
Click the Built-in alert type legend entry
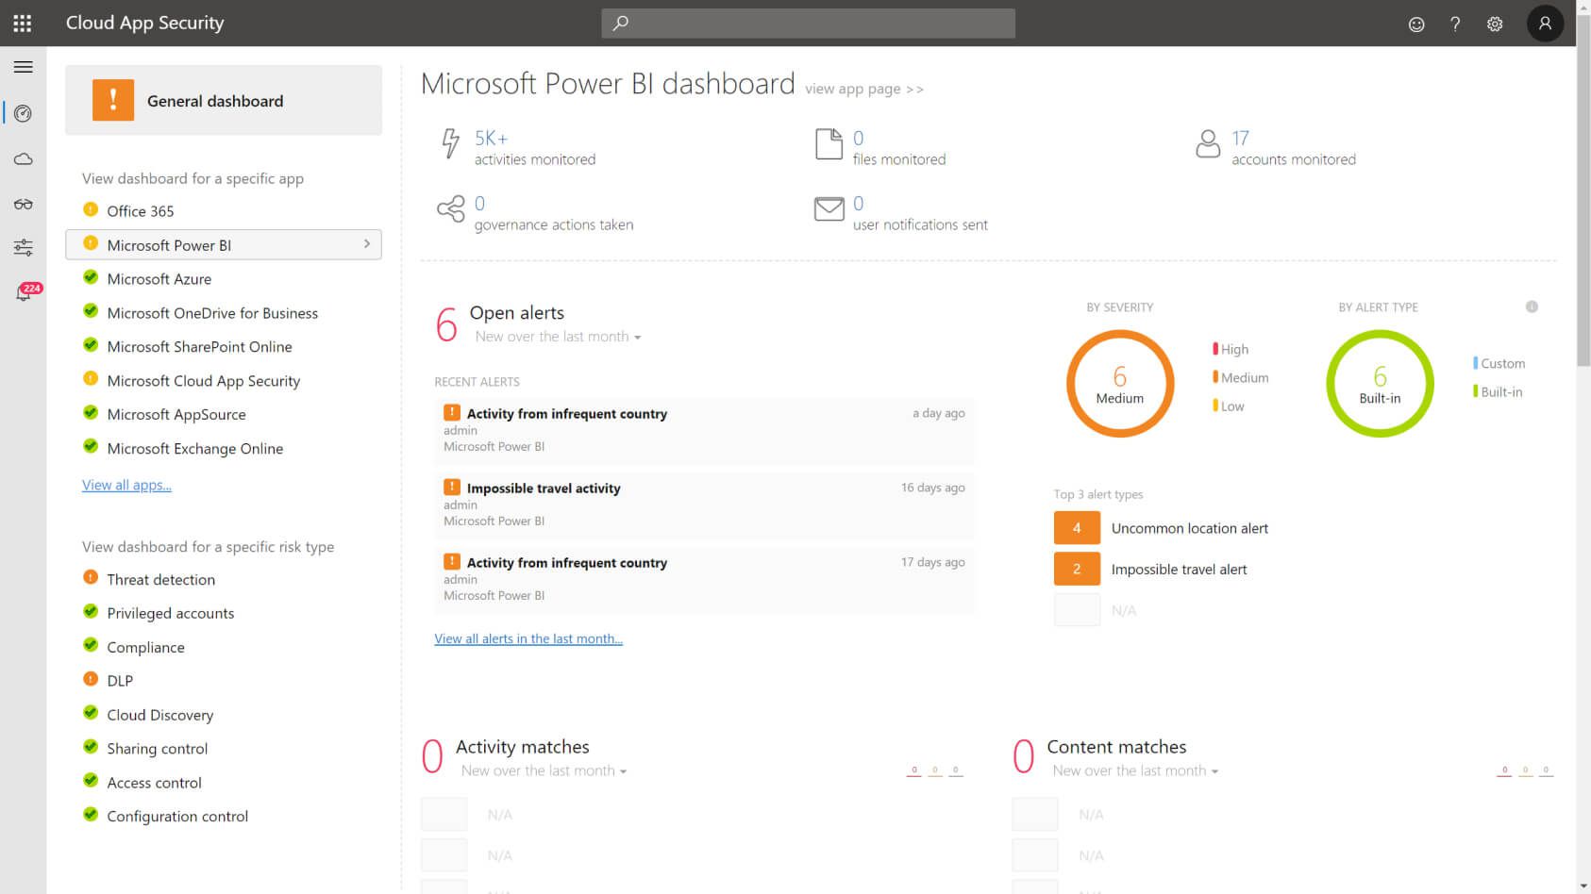click(1498, 391)
